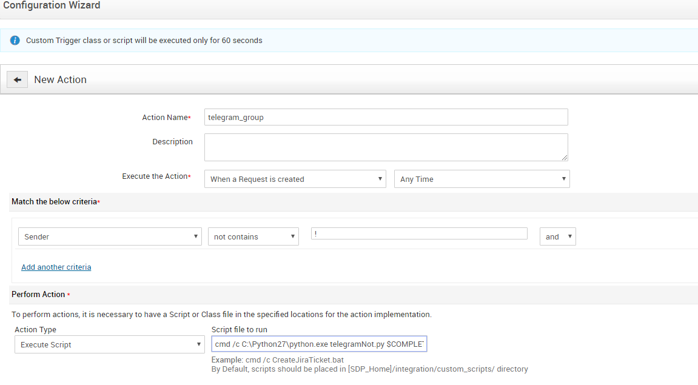Open the 'When a Request is created' dropdown
This screenshot has height=385, width=698.
295,179
